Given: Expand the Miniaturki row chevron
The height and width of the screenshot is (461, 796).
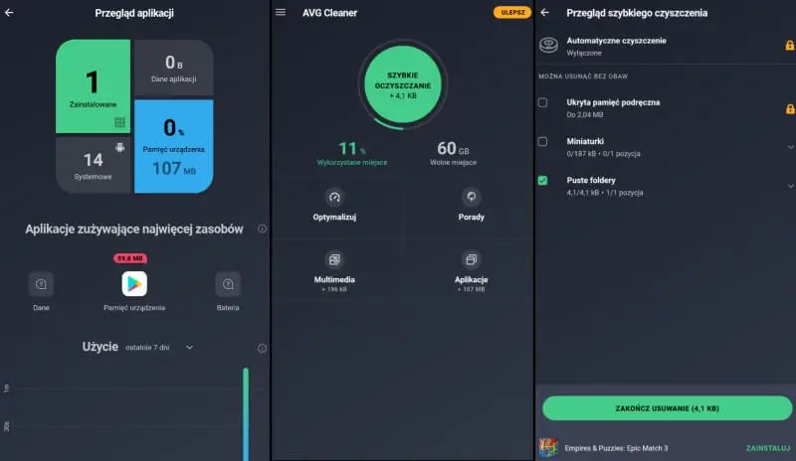Looking at the screenshot, I should 790,147.
